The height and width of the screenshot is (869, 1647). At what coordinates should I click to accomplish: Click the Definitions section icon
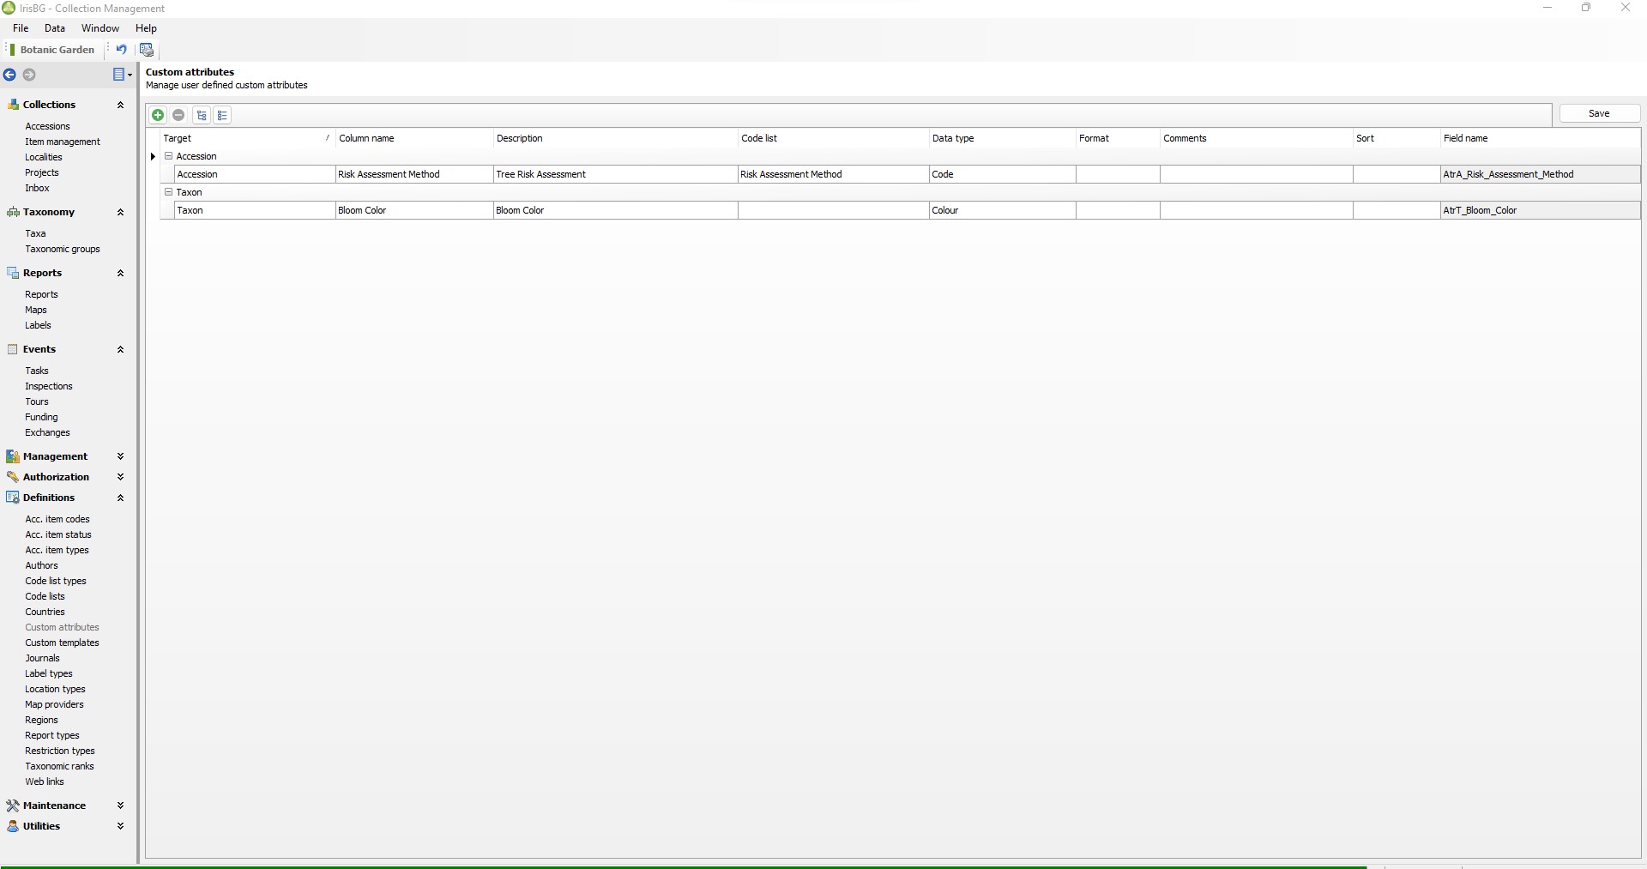coord(13,498)
